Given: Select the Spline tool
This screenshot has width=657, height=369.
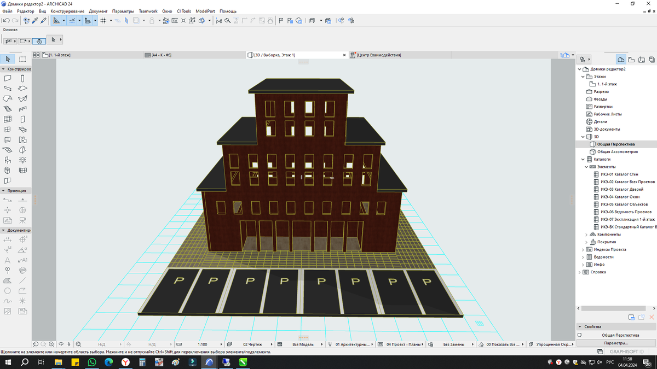Looking at the screenshot, I should point(8,301).
